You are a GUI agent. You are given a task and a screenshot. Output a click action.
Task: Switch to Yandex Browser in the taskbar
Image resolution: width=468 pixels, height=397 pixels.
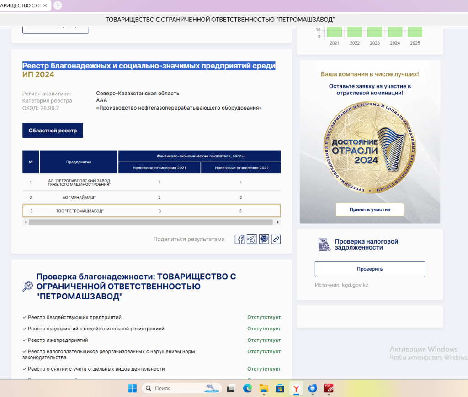296,388
